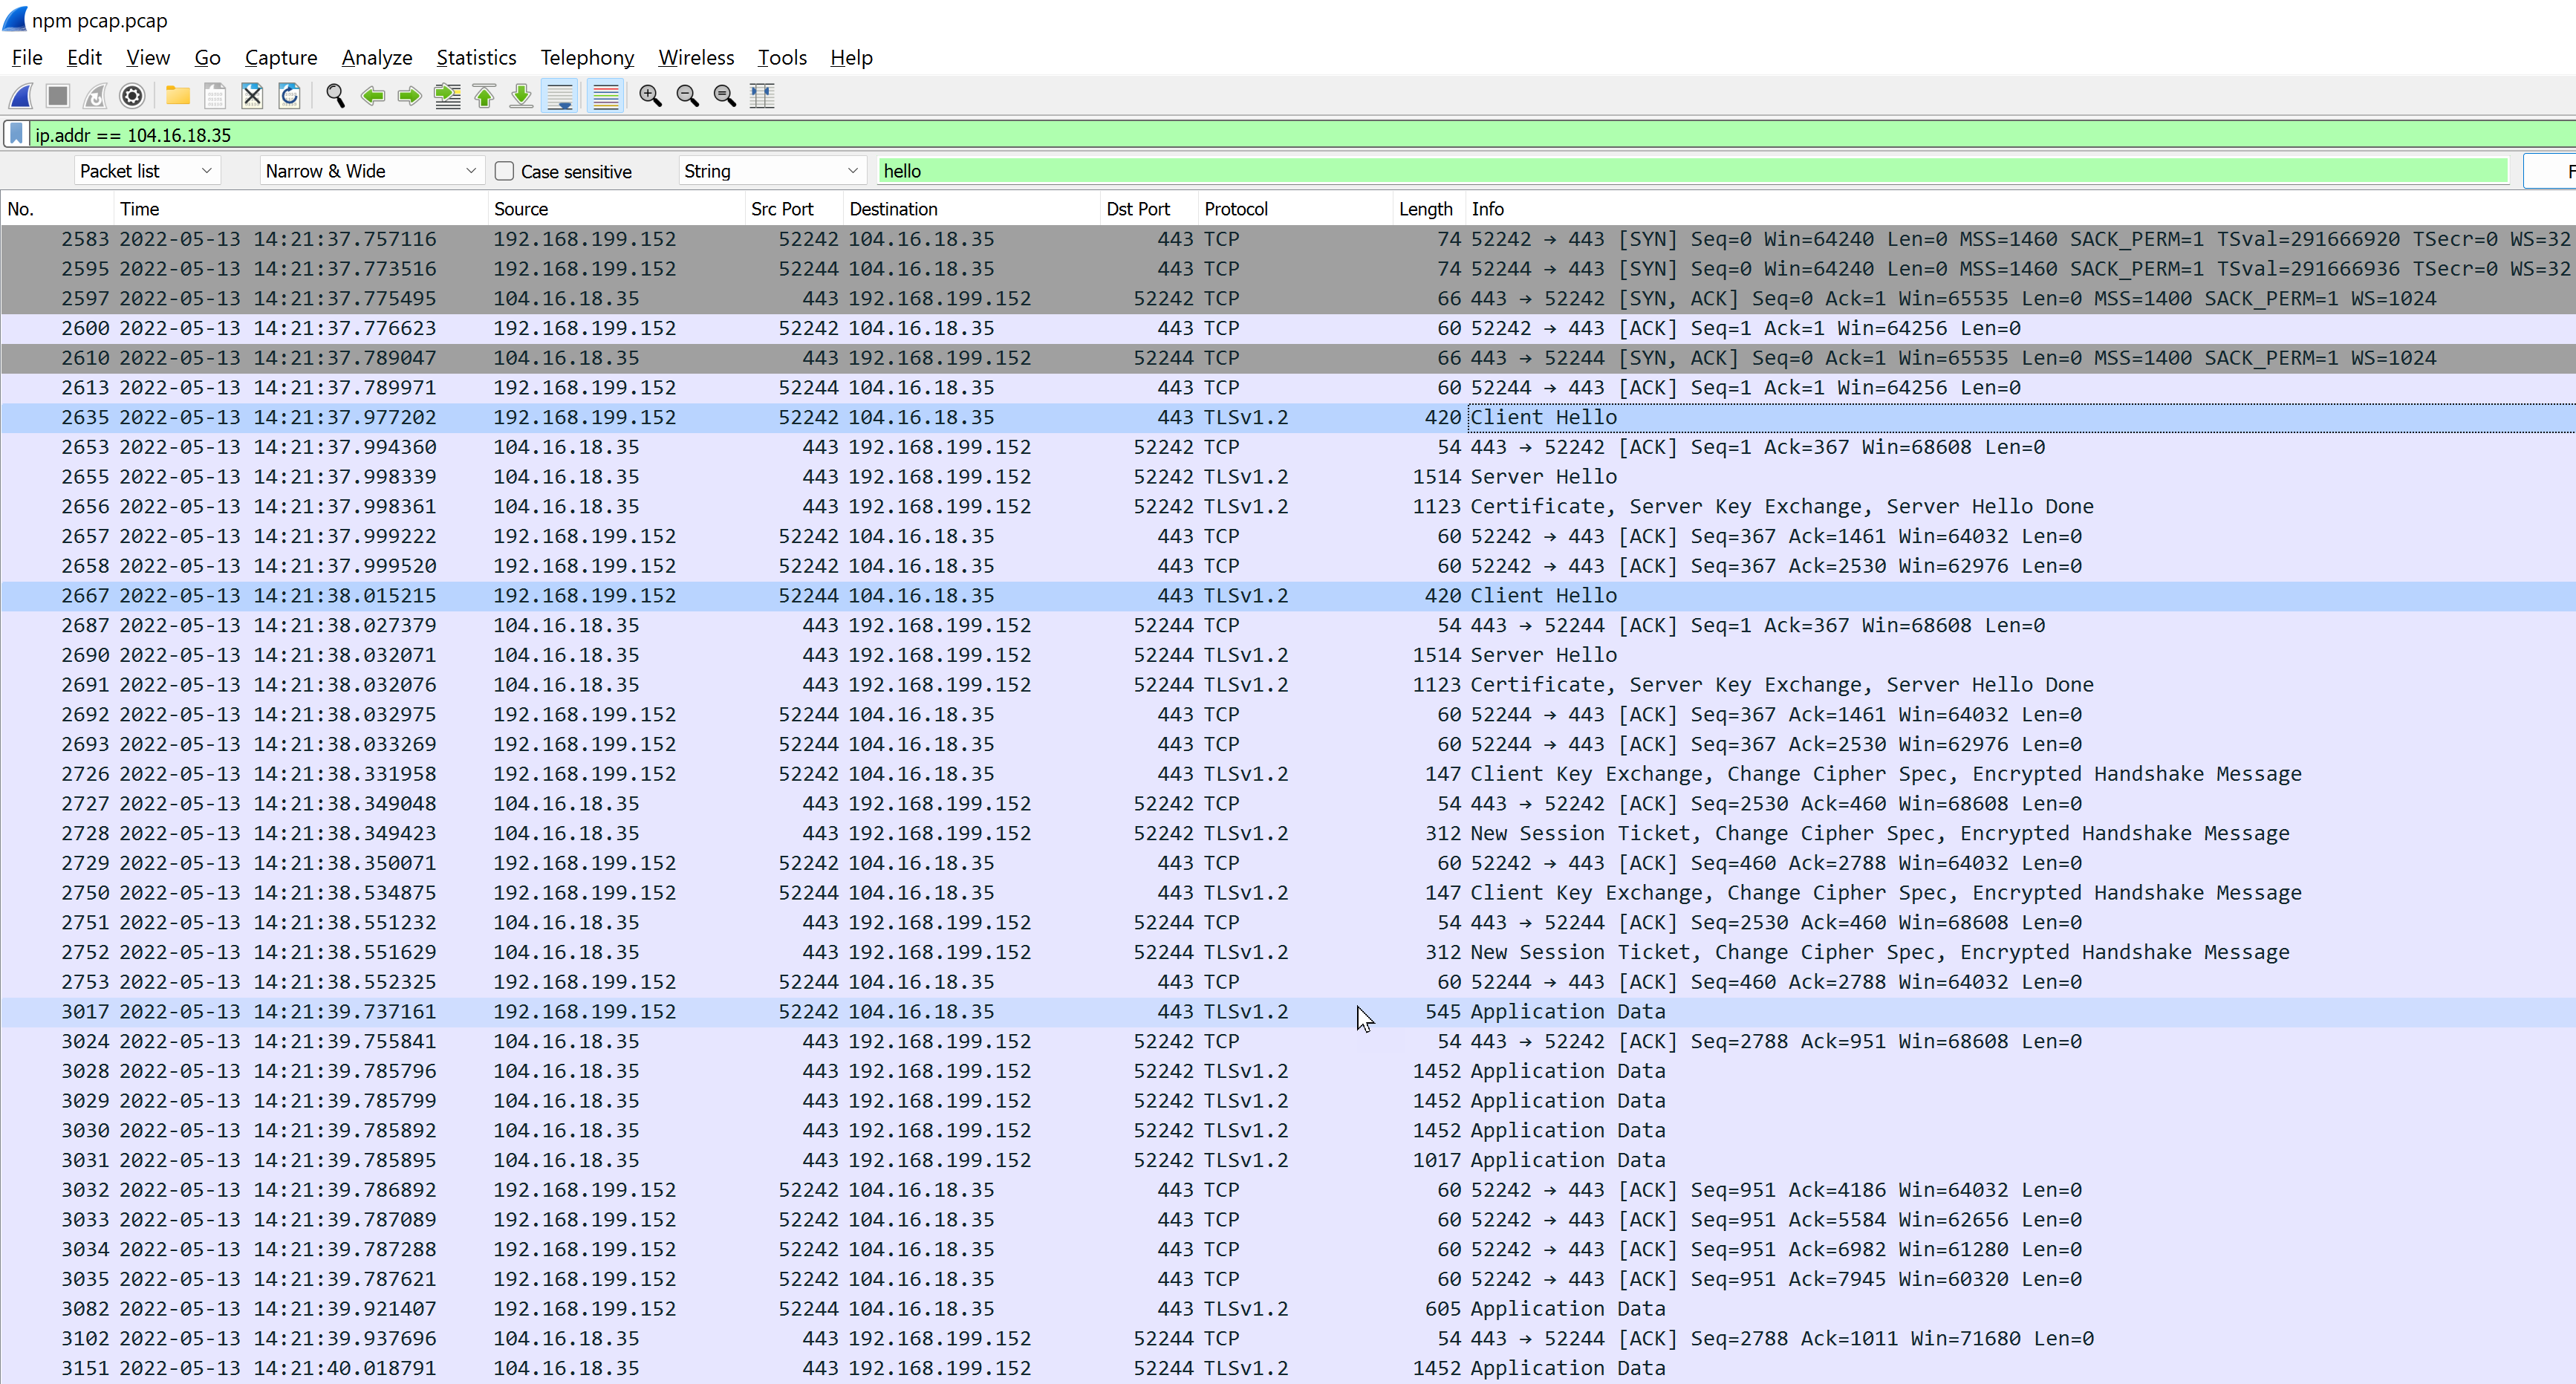The height and width of the screenshot is (1384, 2576).
Task: Select packet 2583 SYN row
Action: [1288, 239]
